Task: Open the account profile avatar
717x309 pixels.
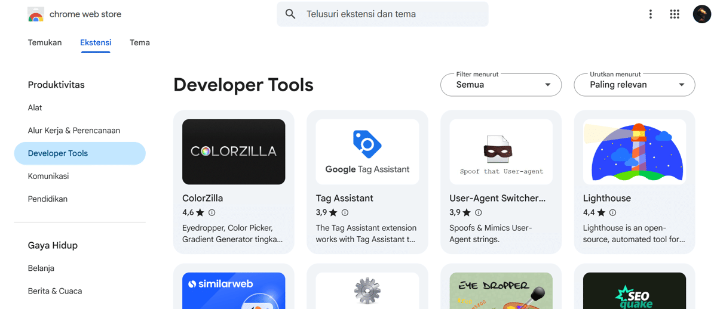Action: click(x=702, y=14)
